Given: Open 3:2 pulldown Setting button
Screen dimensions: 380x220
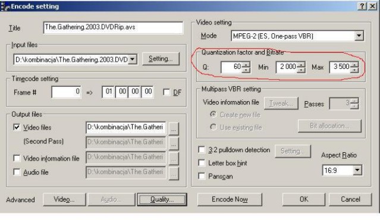Looking at the screenshot, I should [x=293, y=151].
